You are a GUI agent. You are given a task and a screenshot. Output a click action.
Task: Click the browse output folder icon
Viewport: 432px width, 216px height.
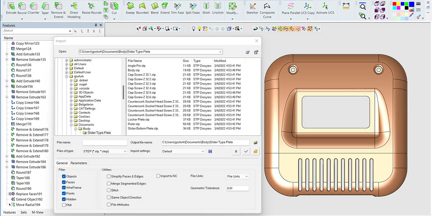click(x=256, y=143)
